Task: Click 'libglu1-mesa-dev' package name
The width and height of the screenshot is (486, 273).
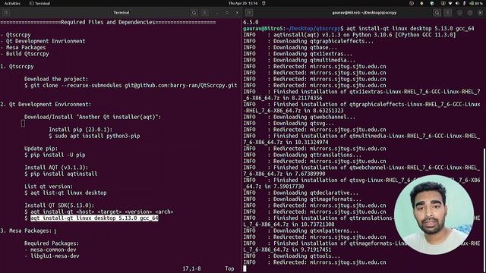Action: (x=55, y=256)
